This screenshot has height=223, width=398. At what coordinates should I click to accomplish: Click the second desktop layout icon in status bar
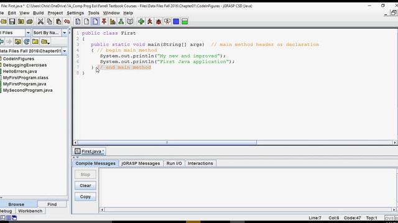(x=9, y=217)
